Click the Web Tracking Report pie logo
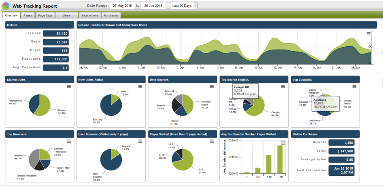The height and width of the screenshot is (187, 383). click(6, 6)
